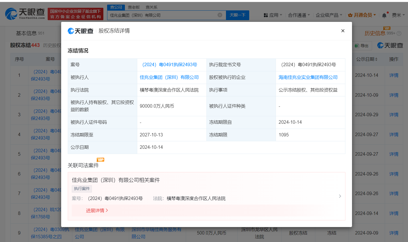Click the 开通会员 crown icon
Screen dimensions: 408x242
pyautogui.click(x=350, y=15)
